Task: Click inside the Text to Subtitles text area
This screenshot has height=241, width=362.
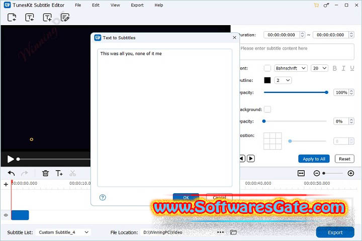Action: [164, 117]
